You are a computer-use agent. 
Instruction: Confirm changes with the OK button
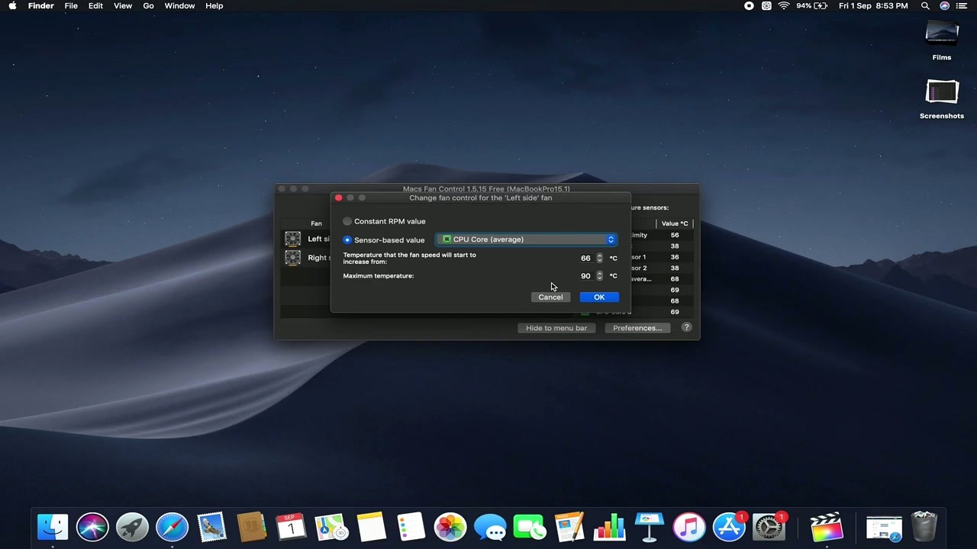click(x=599, y=297)
